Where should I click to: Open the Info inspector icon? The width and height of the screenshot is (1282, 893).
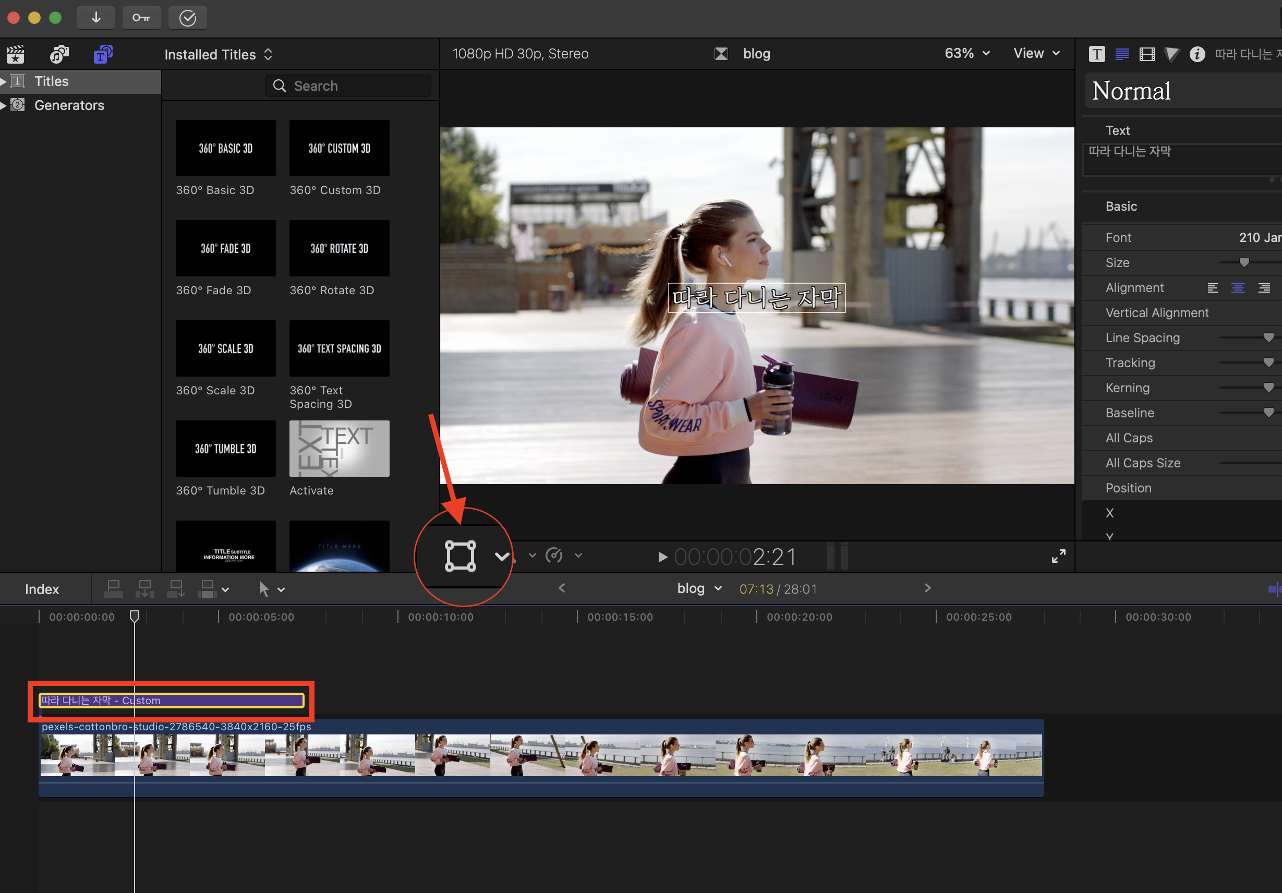tap(1196, 54)
